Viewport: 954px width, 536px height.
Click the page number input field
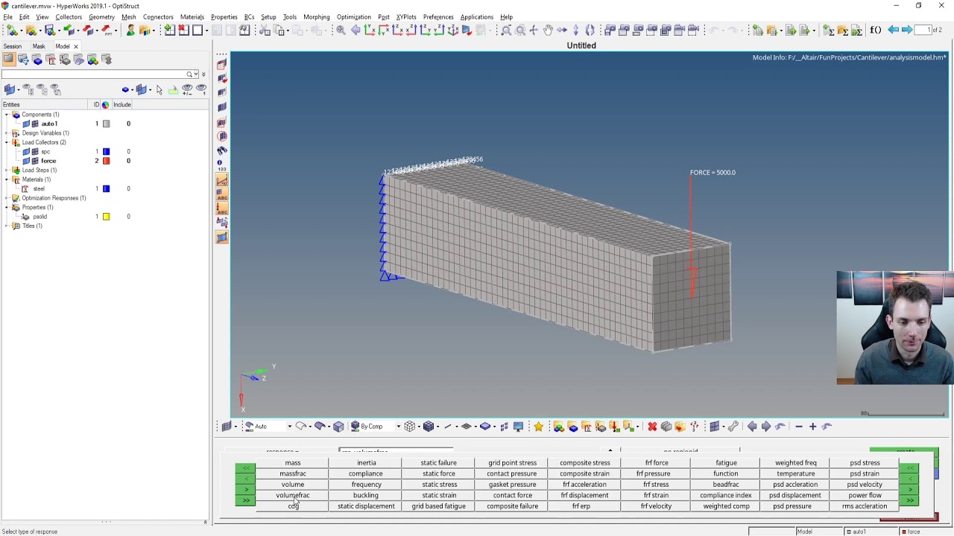[x=924, y=31]
